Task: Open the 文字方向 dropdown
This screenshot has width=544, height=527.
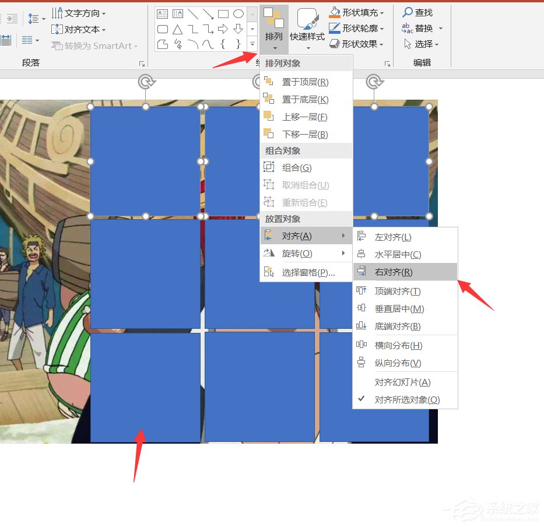Action: tap(79, 13)
